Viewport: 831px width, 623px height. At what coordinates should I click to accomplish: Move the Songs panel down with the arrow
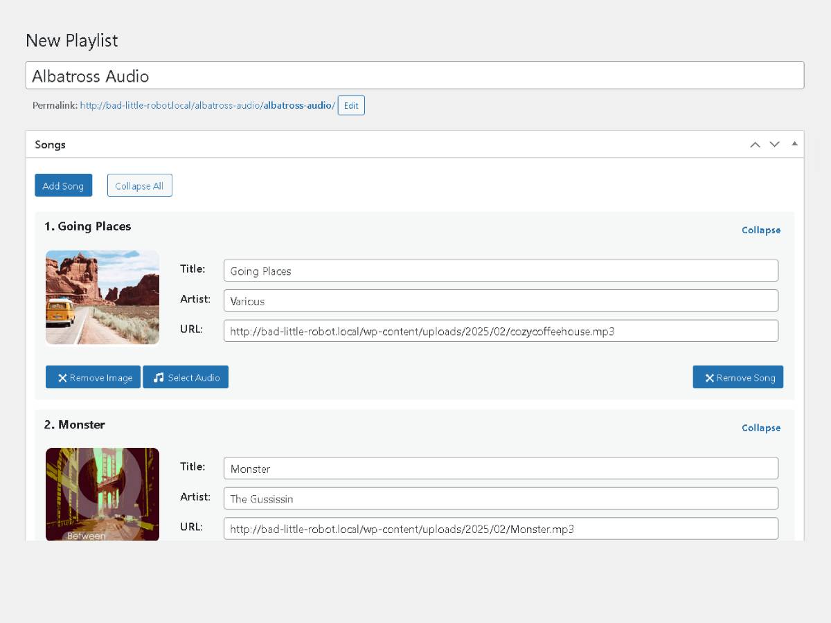pyautogui.click(x=775, y=145)
